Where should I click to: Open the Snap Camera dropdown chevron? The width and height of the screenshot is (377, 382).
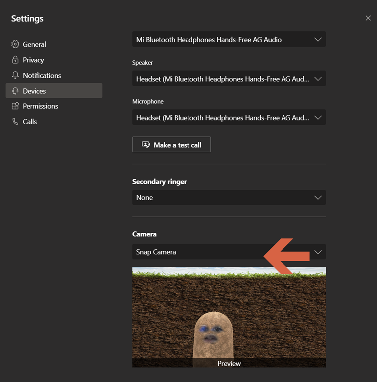pos(318,252)
